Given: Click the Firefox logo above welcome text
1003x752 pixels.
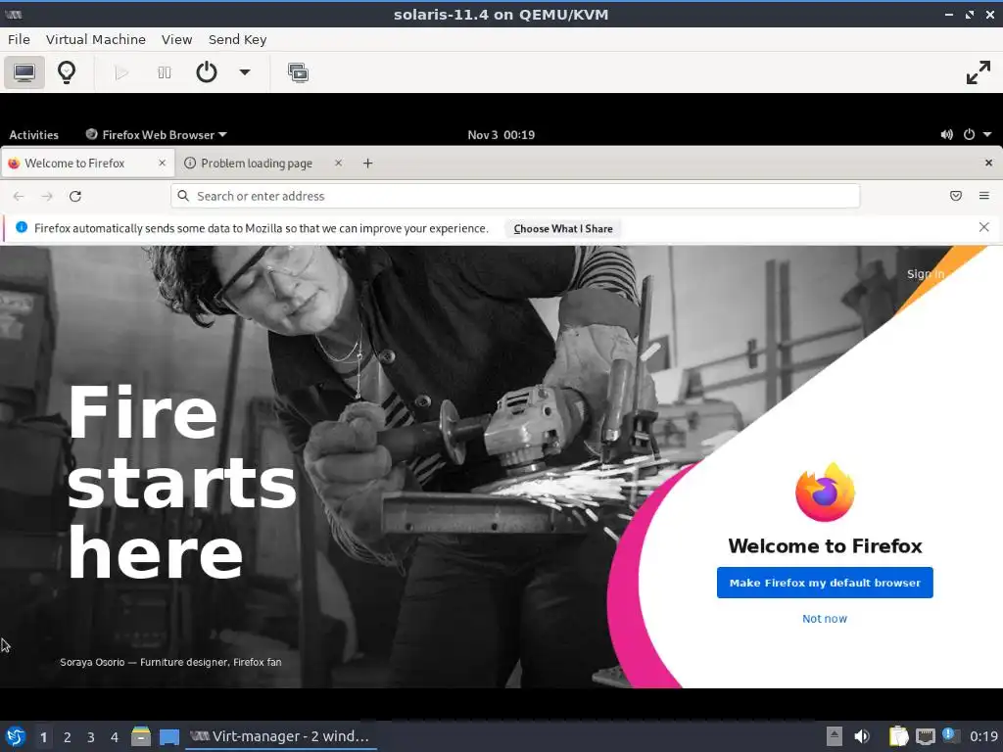Looking at the screenshot, I should coord(825,493).
